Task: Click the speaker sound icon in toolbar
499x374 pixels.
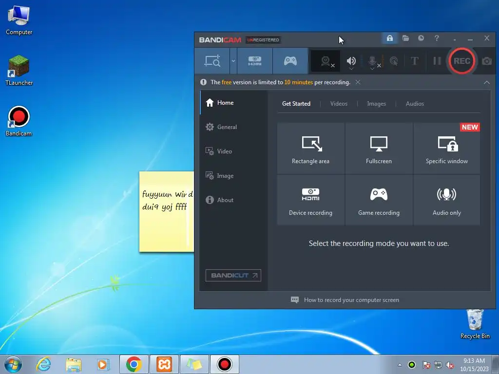Action: [x=351, y=60]
